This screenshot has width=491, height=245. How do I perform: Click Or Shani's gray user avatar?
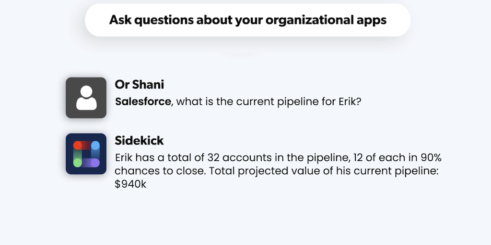click(x=86, y=98)
